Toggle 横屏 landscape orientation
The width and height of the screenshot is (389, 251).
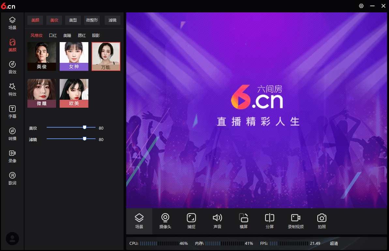click(244, 221)
